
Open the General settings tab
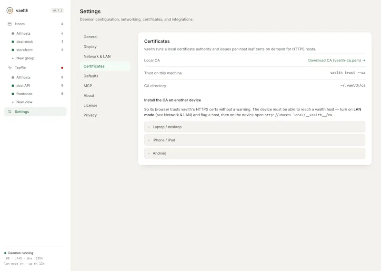point(105,37)
